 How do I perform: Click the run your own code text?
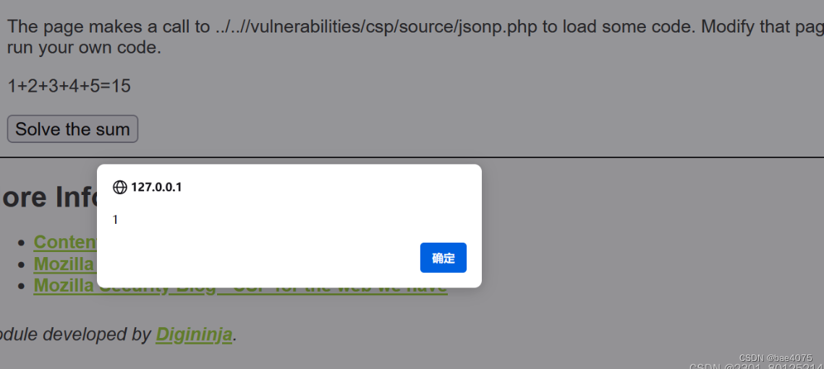pyautogui.click(x=84, y=48)
